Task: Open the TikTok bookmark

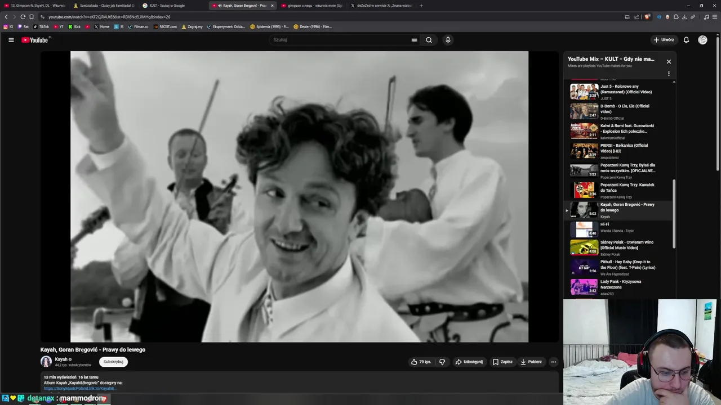Action: 41,26
